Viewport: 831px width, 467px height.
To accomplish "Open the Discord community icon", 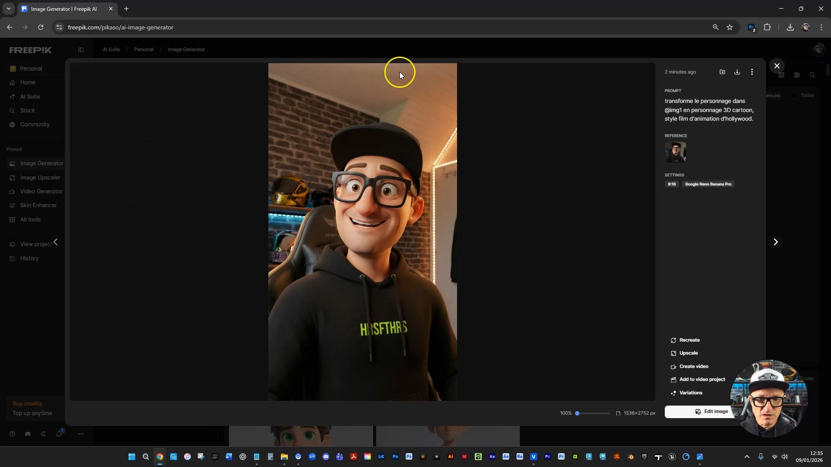I will 27,434.
